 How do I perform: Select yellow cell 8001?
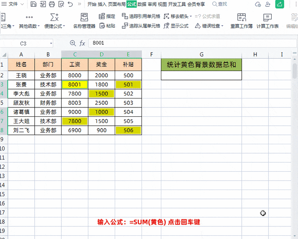pyautogui.click(x=75, y=85)
